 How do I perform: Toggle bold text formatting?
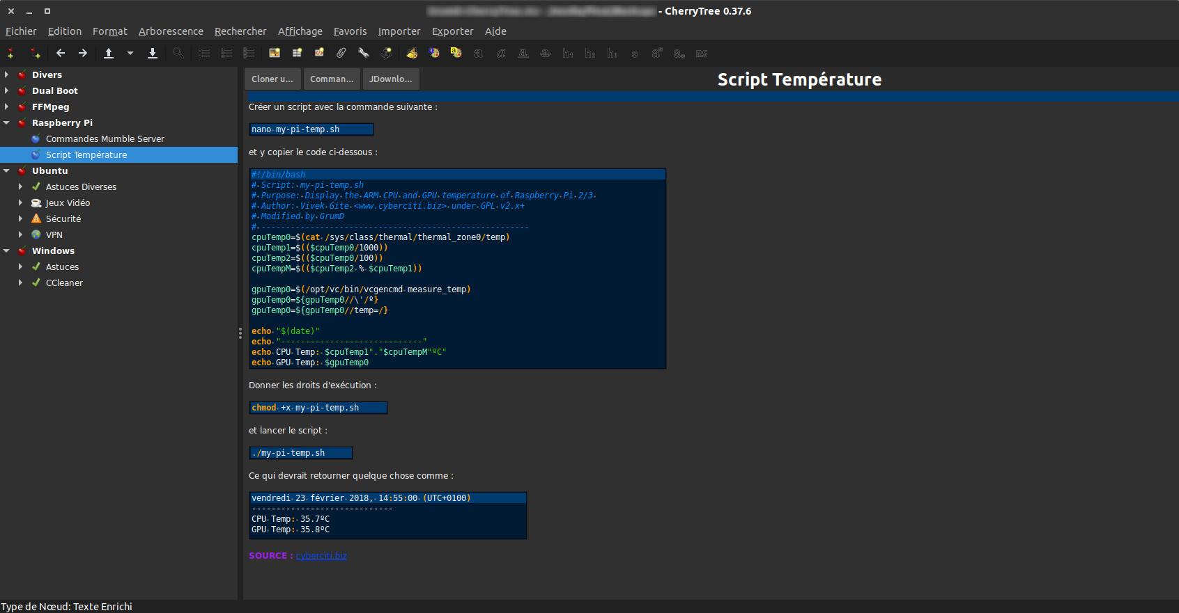click(x=479, y=54)
